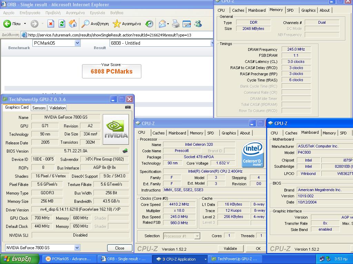Open the SPD tab in the top CPU-Z Memory window
Viewport: 353px width, 264px height.
tap(290, 10)
